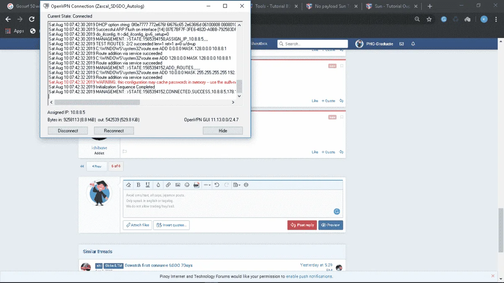Image resolution: width=504 pixels, height=283 pixels.
Task: Click the user avatar beside reply editor
Action: point(100,193)
